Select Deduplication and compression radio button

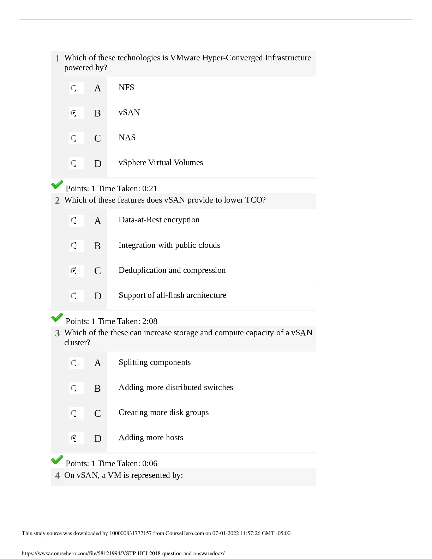pos(73,271)
